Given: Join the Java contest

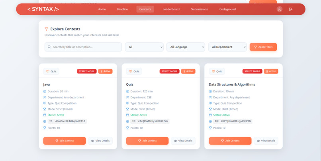Looking at the screenshot, I should [x=65, y=141].
